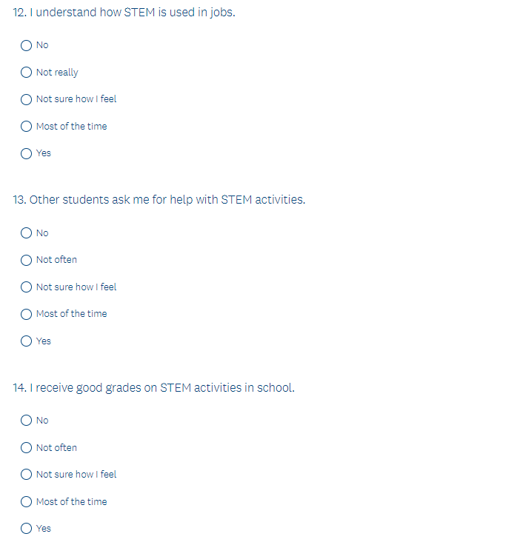Pick "Not sure how I feel" for question 13
Viewport: 520px width, 545px height.
coord(27,287)
